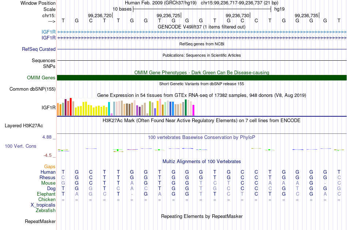The width and height of the screenshot is (347, 230).
Task: Open the Common dbSNP(155) track label
Action: [x=32, y=89]
